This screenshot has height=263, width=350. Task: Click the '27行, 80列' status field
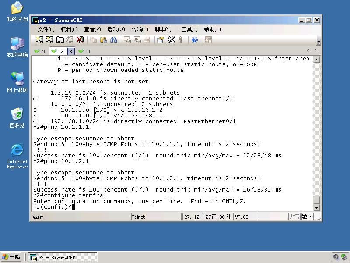[x=218, y=217]
